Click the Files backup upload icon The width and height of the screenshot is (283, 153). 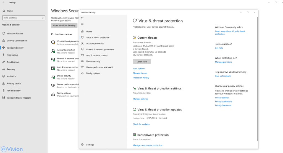coord(4,55)
